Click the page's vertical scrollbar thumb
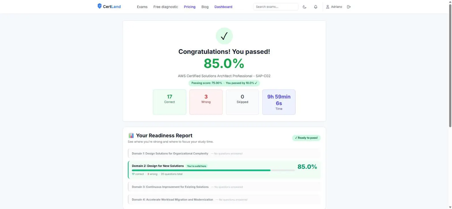Image resolution: width=452 pixels, height=209 pixels. (450, 66)
